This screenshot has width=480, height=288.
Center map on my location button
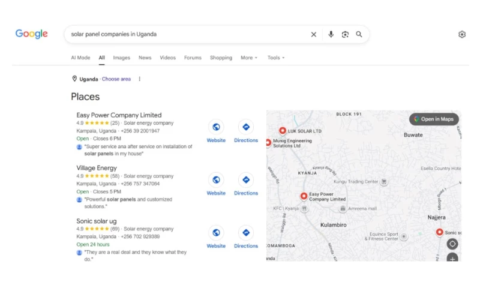(x=452, y=244)
